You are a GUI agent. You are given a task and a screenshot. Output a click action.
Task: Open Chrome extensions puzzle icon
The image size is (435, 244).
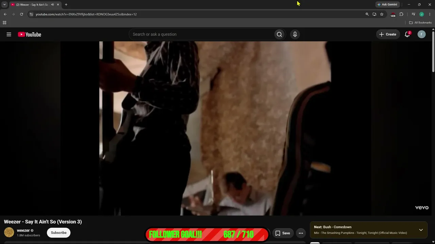click(401, 14)
